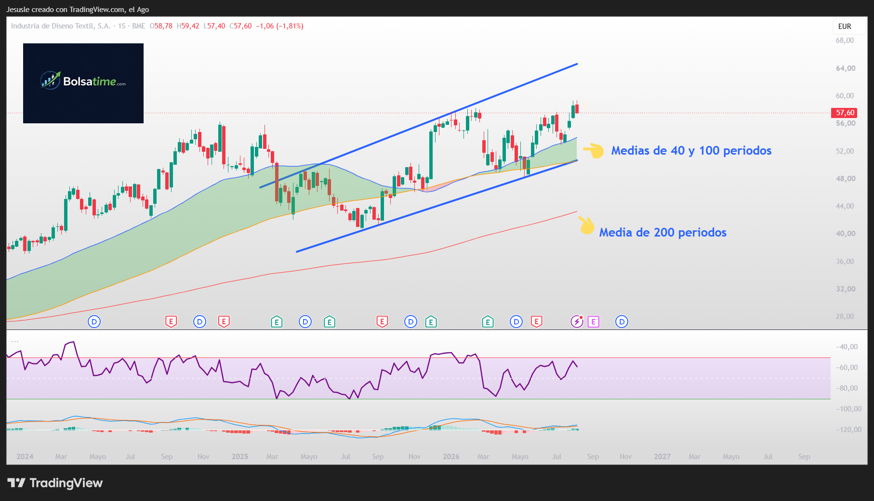The height and width of the screenshot is (501, 874).
Task: Click the 2026 label on the time axis
Action: coord(451,457)
